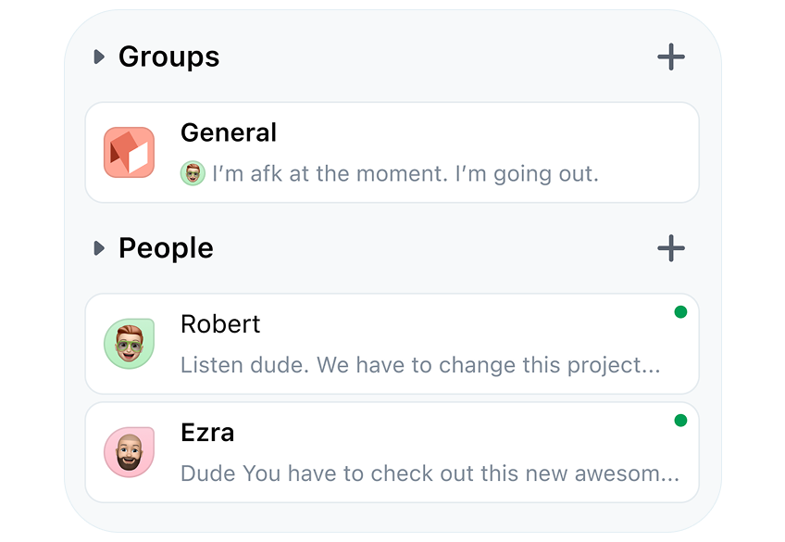Open the General group title
Screen dimensions: 785x542
click(x=229, y=132)
